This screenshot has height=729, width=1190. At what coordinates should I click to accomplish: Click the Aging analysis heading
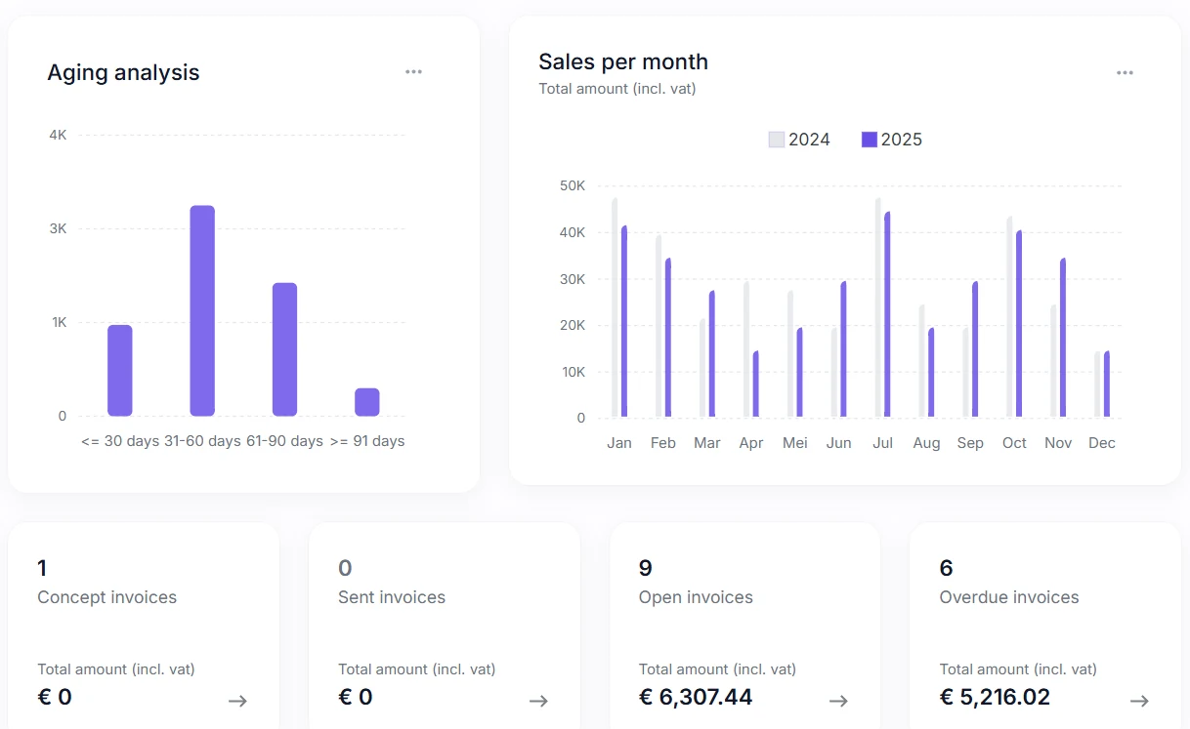point(123,72)
